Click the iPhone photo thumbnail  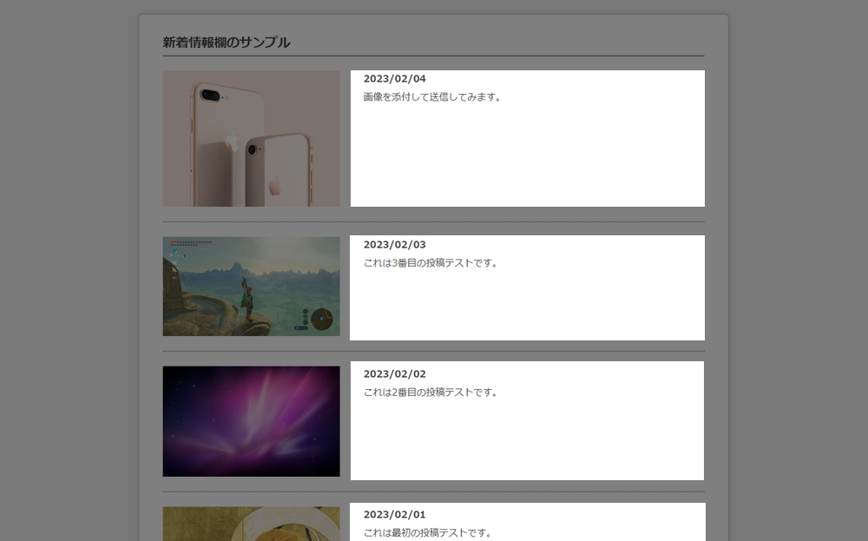[x=252, y=138]
